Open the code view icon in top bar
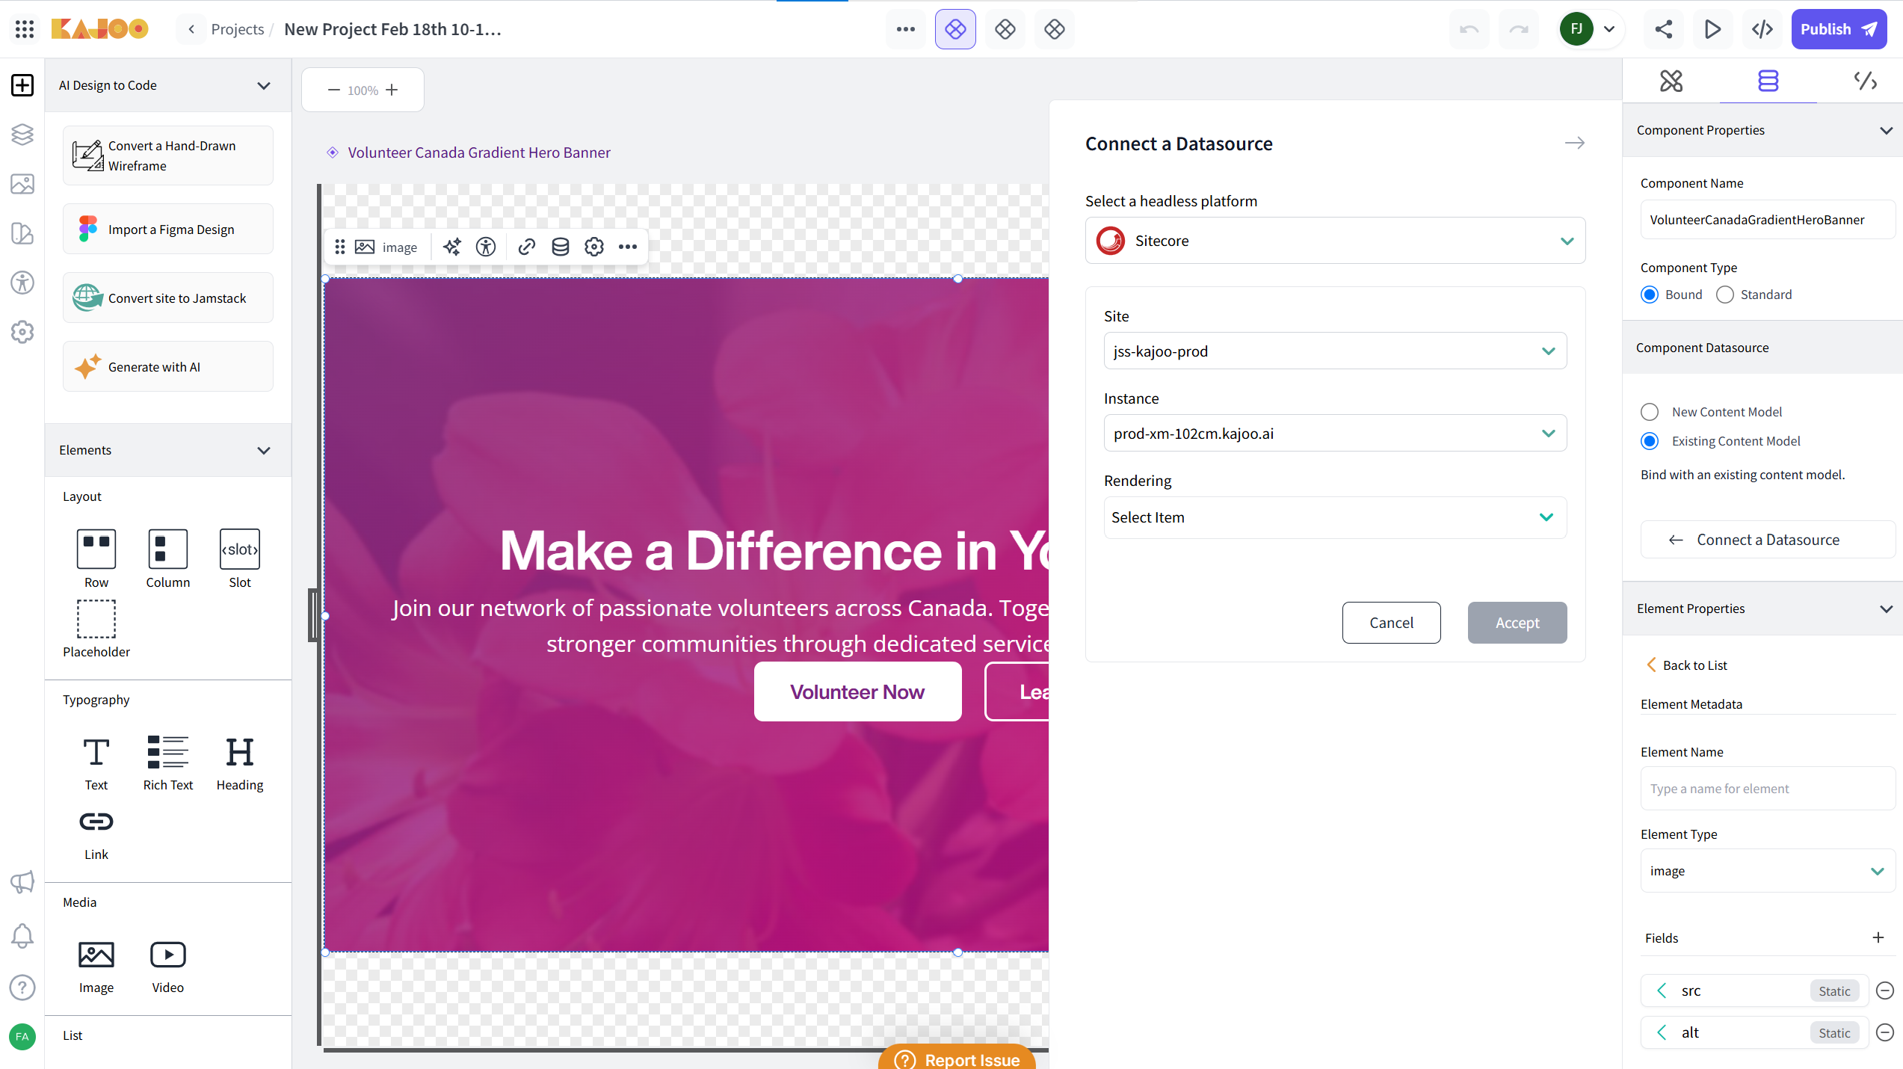The width and height of the screenshot is (1903, 1069). pos(1762,29)
